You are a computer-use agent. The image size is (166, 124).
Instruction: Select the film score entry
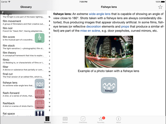click(24, 38)
